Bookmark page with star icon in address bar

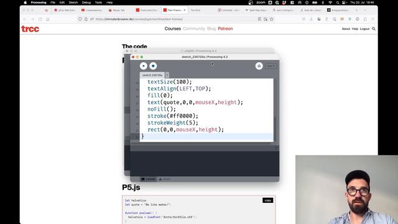tap(272, 19)
